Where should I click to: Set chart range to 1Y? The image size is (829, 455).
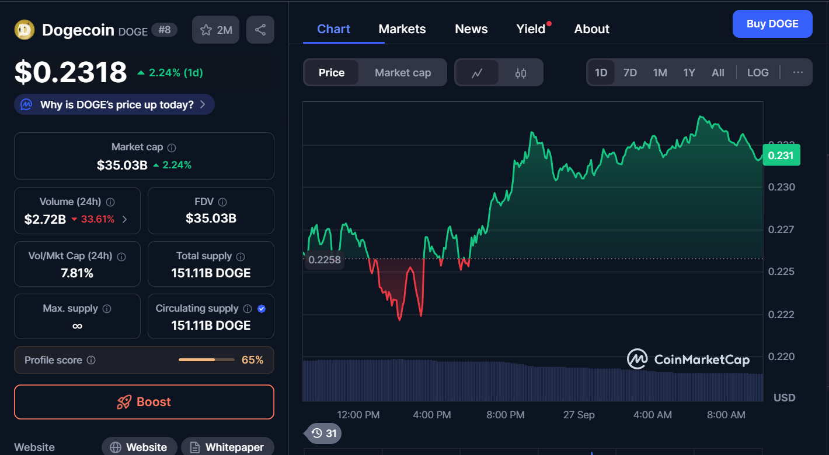689,73
